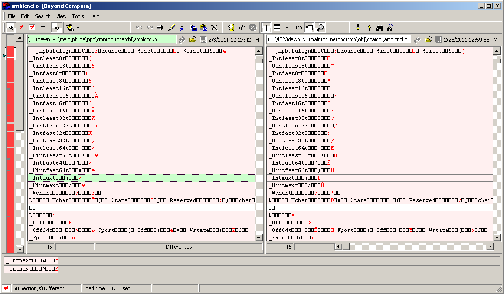Toggle line numbers display (123)

click(298, 28)
